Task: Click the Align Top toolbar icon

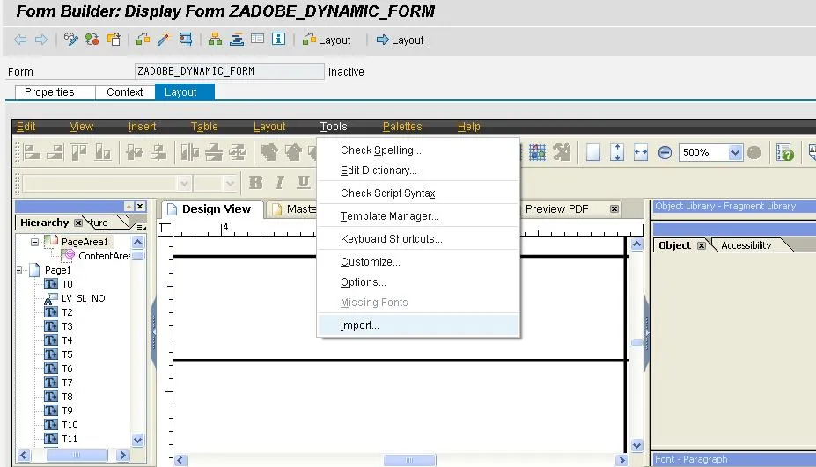Action: tap(79, 152)
